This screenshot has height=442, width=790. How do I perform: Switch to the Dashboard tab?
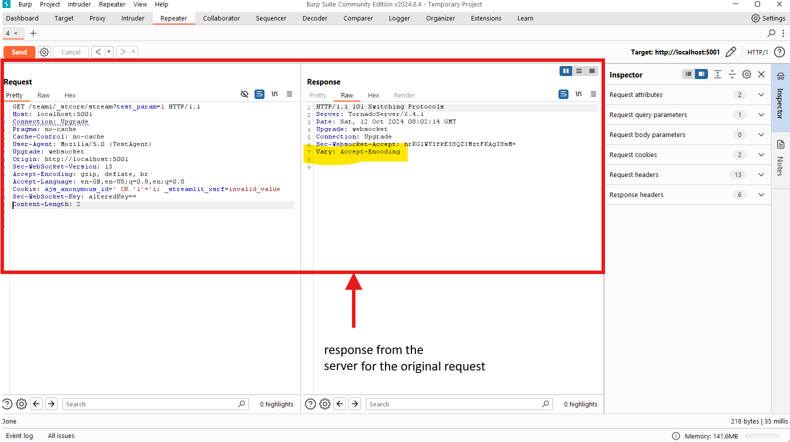click(22, 18)
